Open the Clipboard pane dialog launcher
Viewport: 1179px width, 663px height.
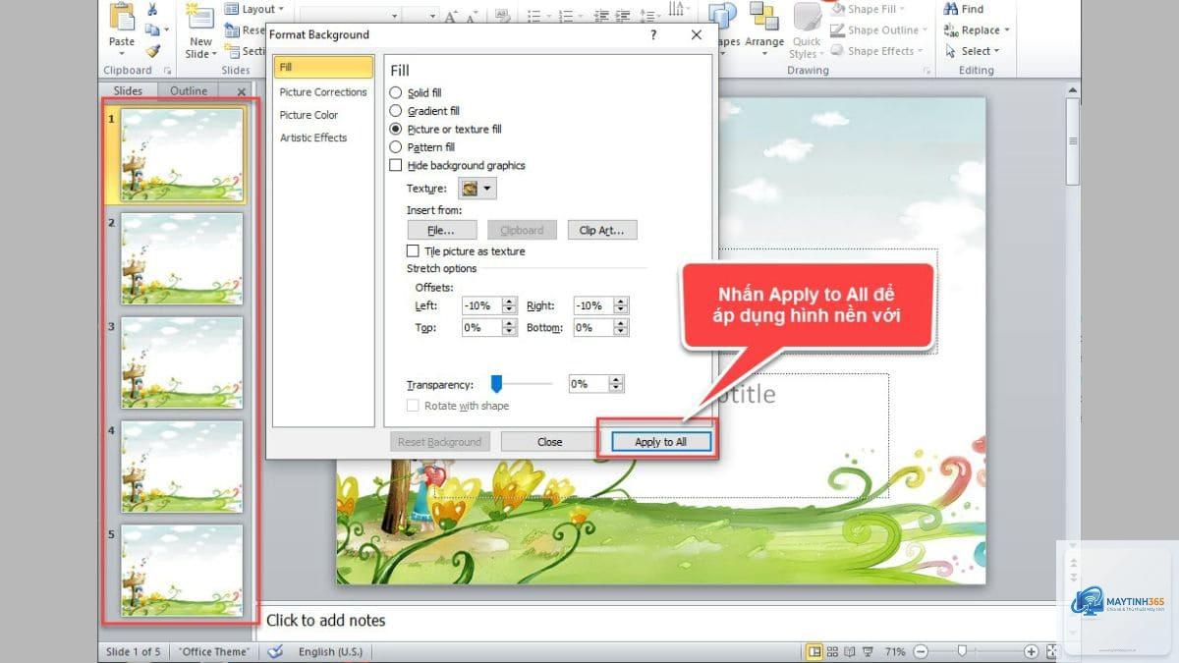(167, 71)
